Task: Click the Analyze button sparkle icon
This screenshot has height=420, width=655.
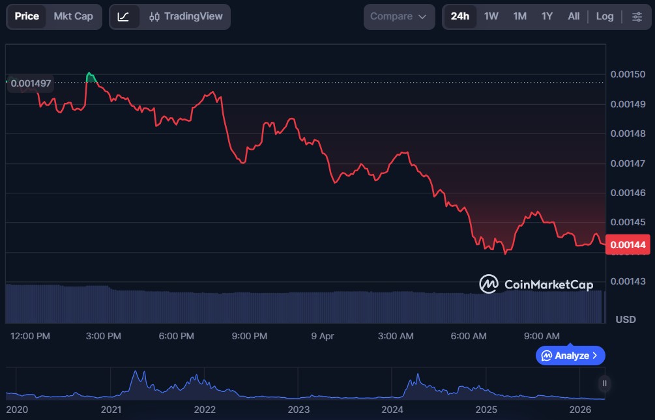Action: 547,356
